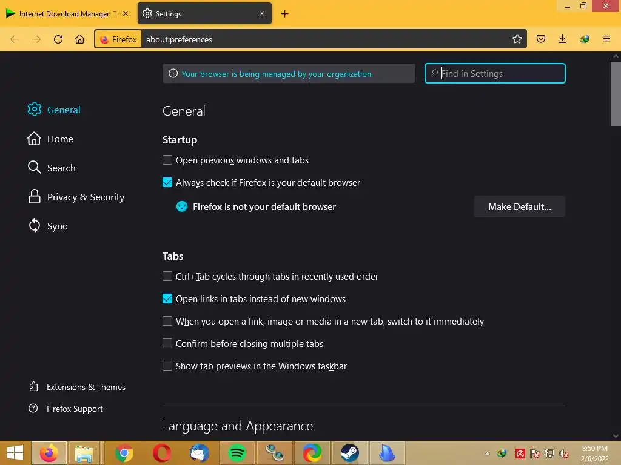This screenshot has height=465, width=621.
Task: Open the Home settings category
Action: click(x=50, y=139)
